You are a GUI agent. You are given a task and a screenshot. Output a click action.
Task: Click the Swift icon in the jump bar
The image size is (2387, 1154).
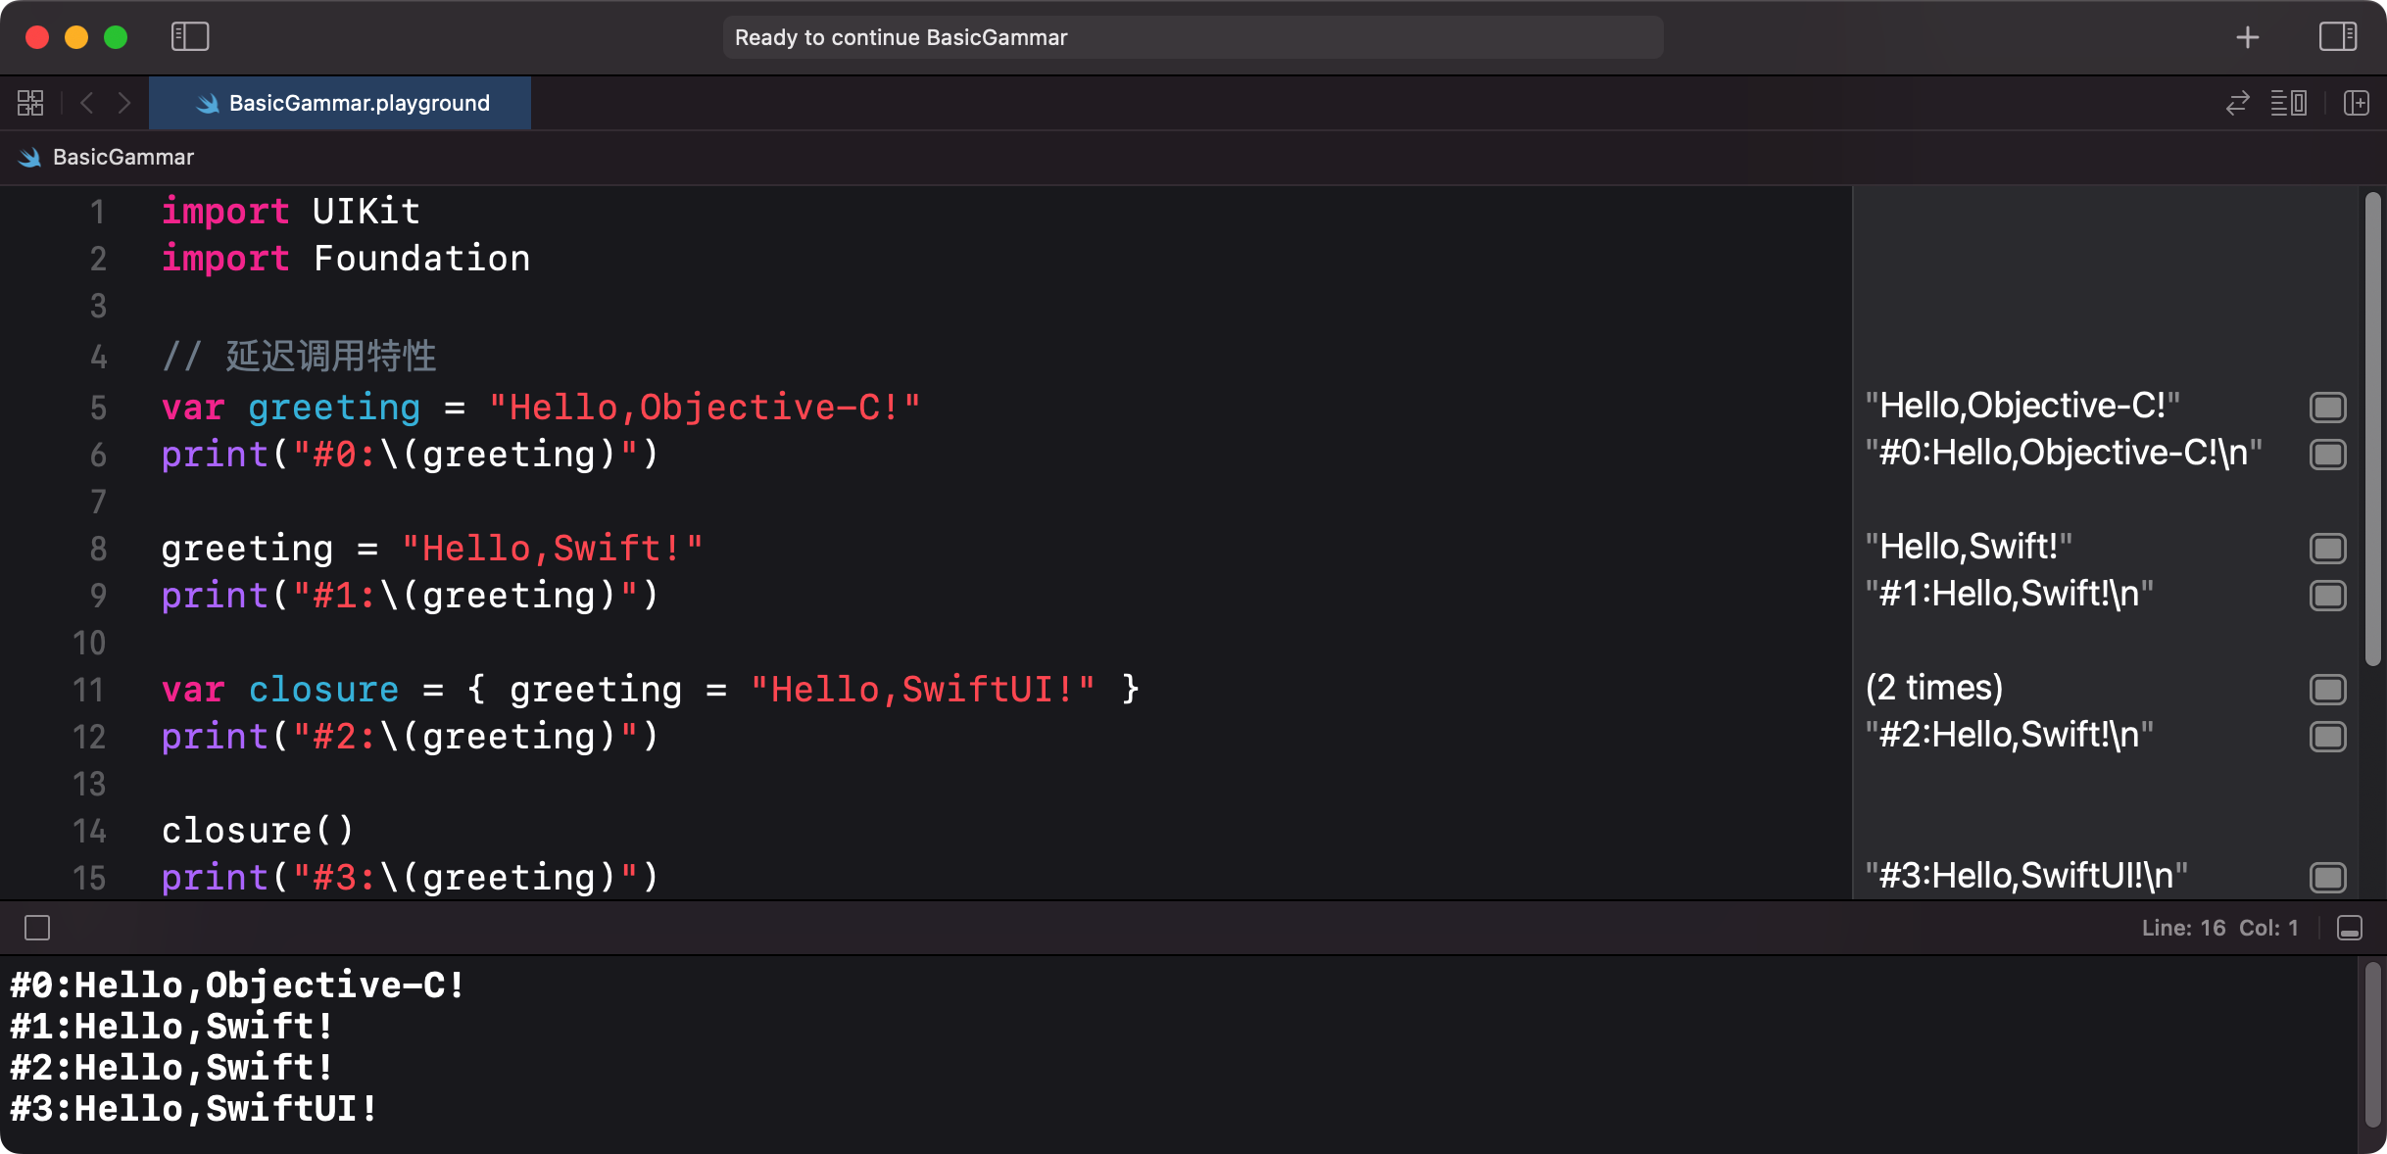[30, 157]
